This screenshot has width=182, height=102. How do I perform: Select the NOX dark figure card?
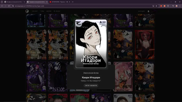pos(58,76)
